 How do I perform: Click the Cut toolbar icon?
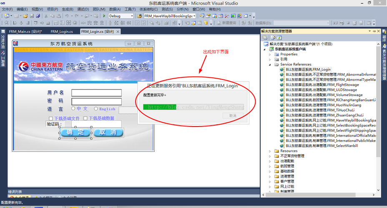tap(46, 16)
